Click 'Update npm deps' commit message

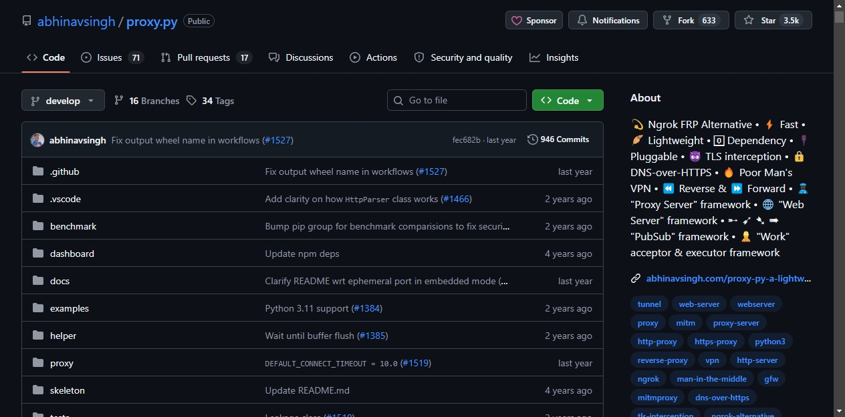[x=302, y=254]
